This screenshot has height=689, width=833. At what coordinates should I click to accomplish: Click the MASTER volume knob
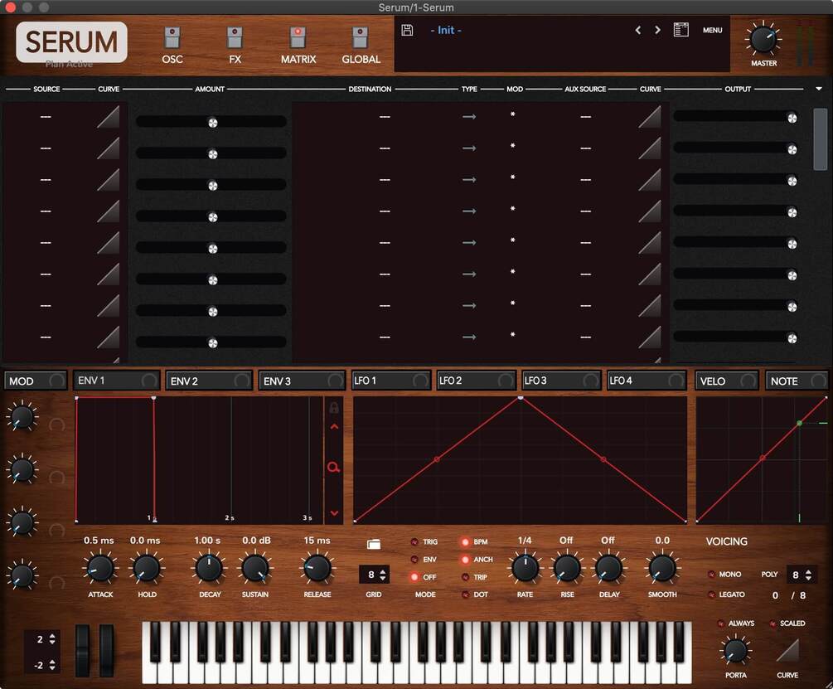[763, 39]
